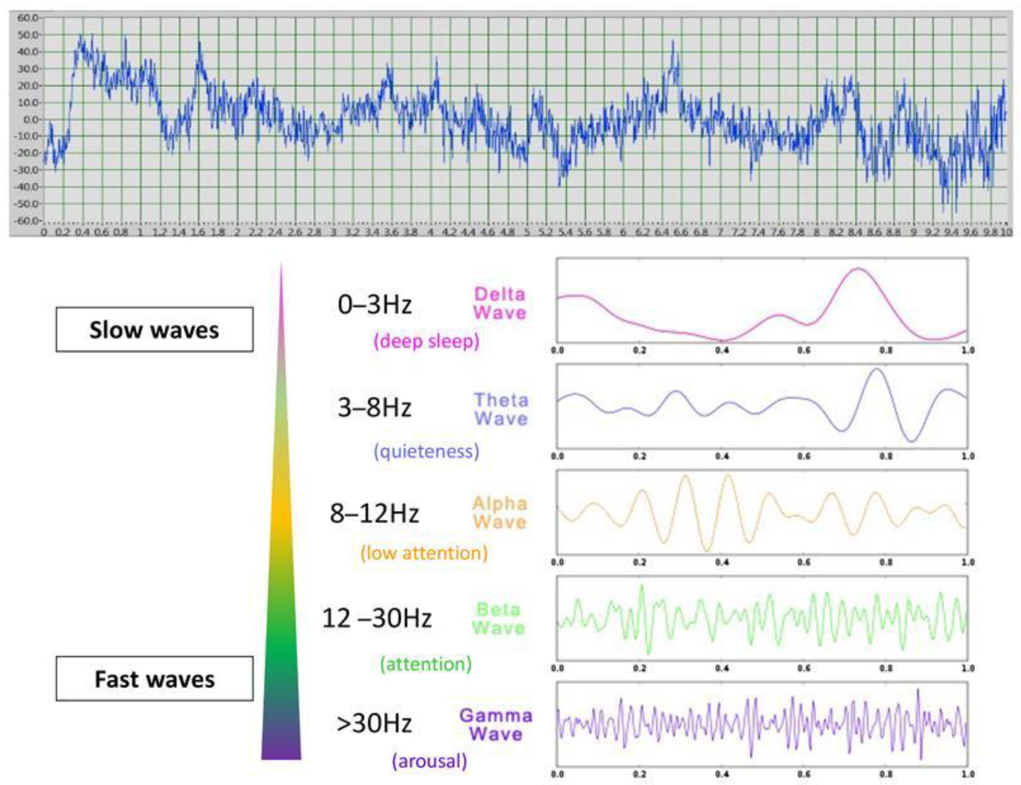
Task: Click the pink delta waveform plot
Action: point(762,300)
